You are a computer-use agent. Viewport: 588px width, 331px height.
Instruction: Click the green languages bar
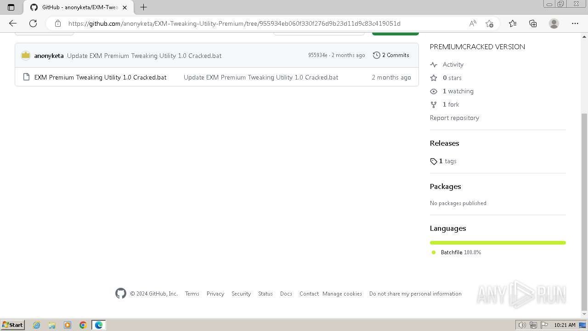[498, 243]
